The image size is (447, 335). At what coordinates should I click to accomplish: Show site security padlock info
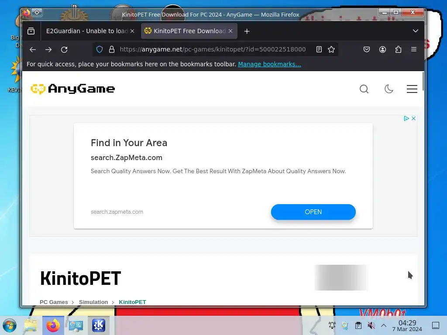click(112, 50)
